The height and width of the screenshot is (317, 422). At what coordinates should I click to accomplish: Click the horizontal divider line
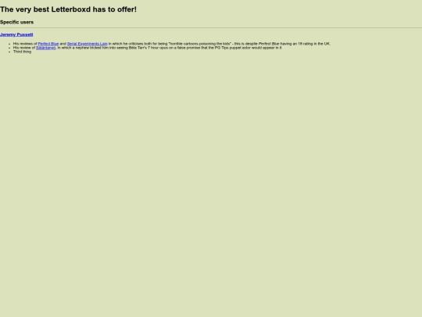(x=211, y=27)
